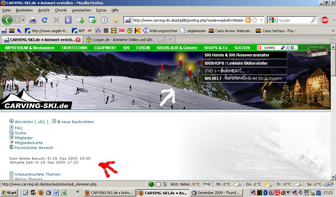The height and width of the screenshot is (197, 336).
Task: Click the Print icon in the toolbar
Action: click(x=33, y=20)
